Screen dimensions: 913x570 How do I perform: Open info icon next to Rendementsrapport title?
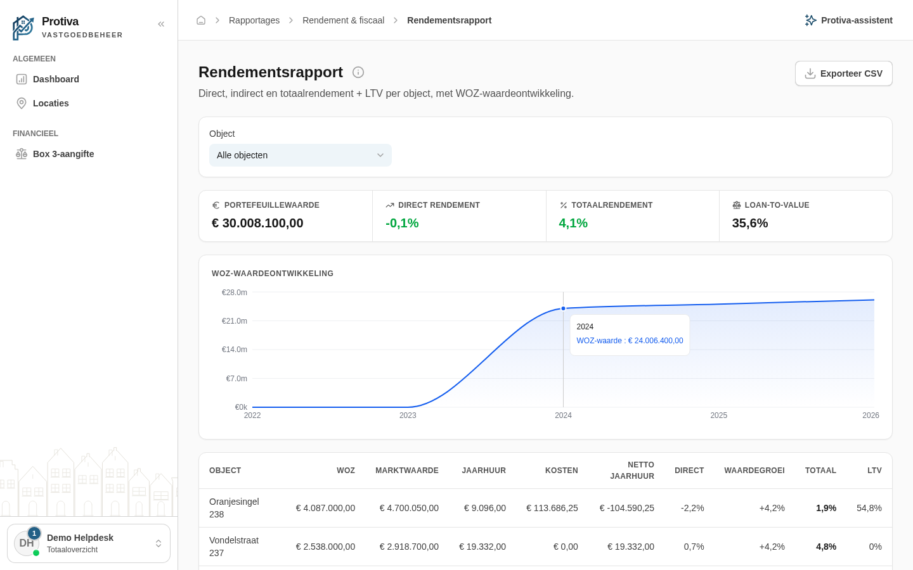point(358,72)
